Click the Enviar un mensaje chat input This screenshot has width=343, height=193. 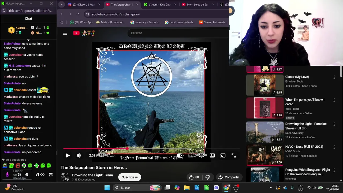pyautogui.click(x=17, y=175)
